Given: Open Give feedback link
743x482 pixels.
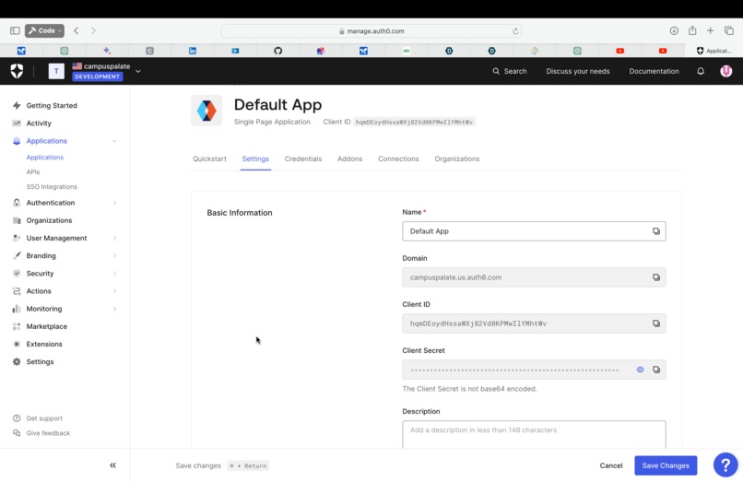Looking at the screenshot, I should (48, 433).
